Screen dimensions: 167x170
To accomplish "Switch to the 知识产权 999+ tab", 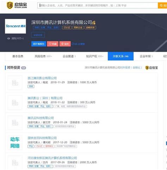I will [95, 56].
